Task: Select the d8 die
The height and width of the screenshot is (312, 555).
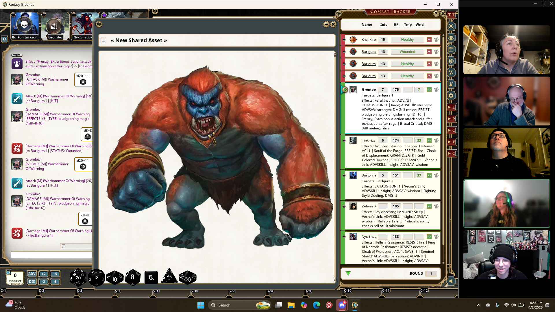Action: coord(132,278)
